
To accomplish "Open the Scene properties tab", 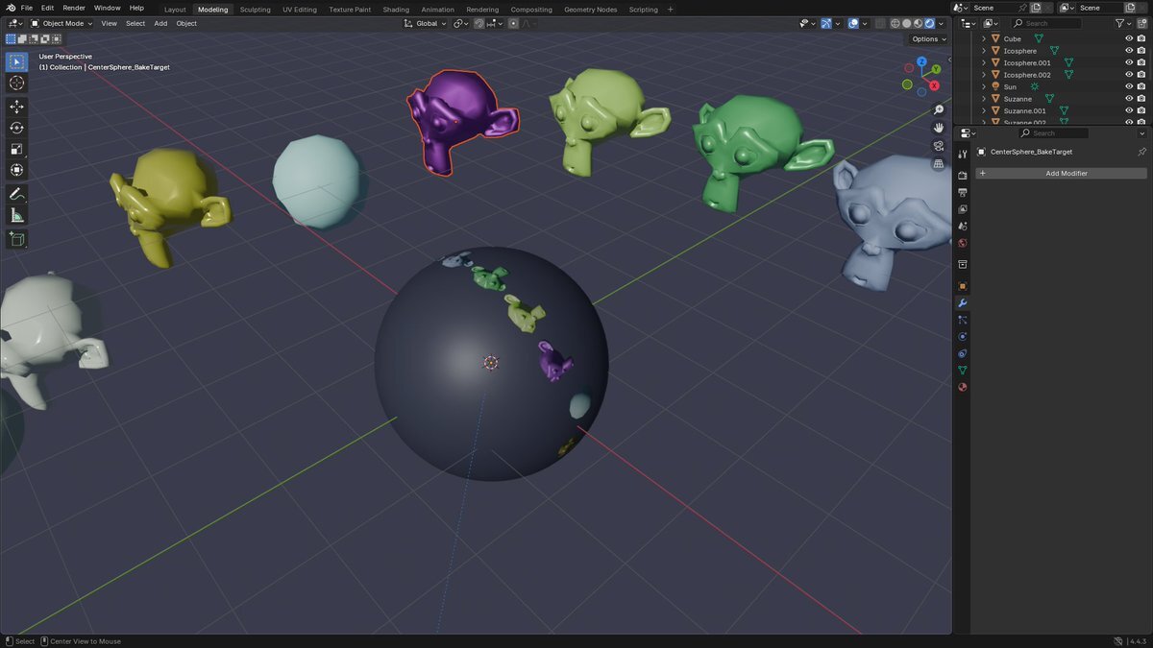I will [x=963, y=227].
